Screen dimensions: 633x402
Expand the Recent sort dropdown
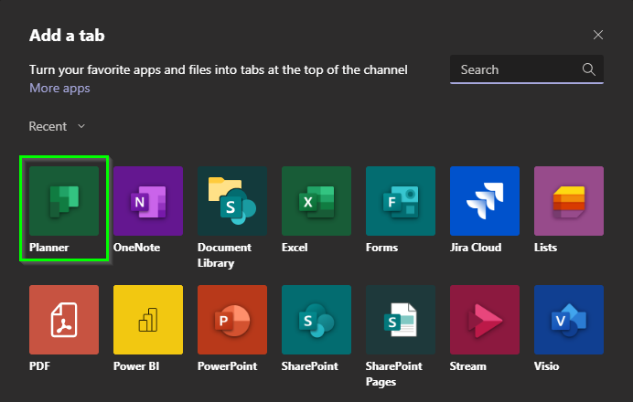[x=57, y=126]
